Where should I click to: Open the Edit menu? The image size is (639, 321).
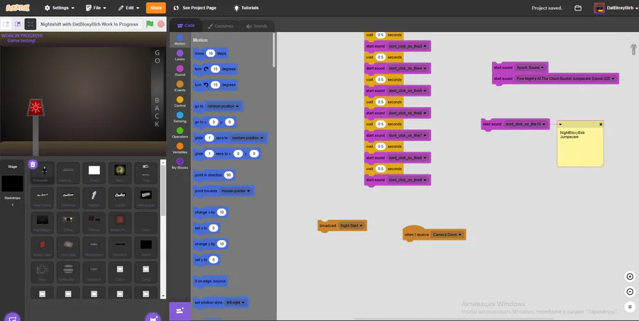point(129,8)
